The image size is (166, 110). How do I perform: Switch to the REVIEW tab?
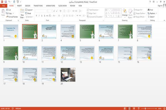[x=72, y=6]
